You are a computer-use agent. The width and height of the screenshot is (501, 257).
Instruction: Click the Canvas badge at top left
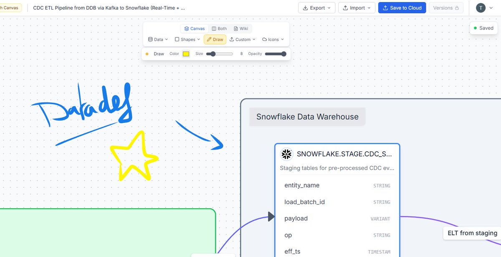[10, 7]
